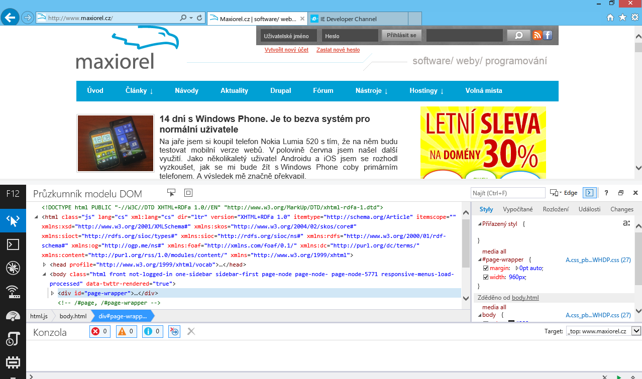Collapse the body style rule
The width and height of the screenshot is (642, 379).
[x=479, y=315]
